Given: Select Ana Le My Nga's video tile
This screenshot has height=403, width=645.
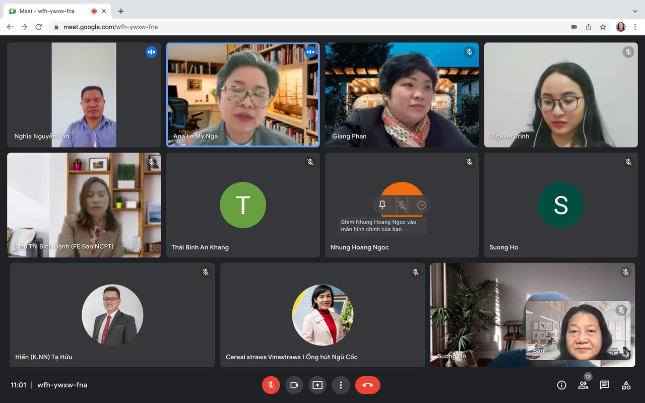Looking at the screenshot, I should click(243, 95).
